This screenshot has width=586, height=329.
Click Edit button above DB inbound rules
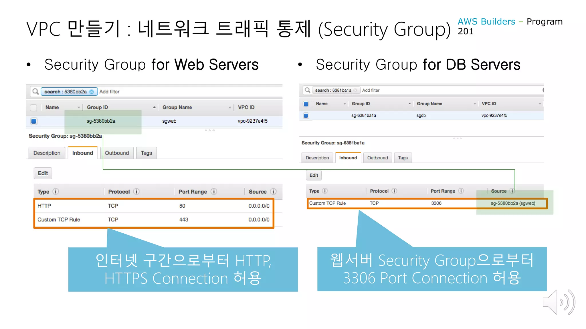[314, 175]
